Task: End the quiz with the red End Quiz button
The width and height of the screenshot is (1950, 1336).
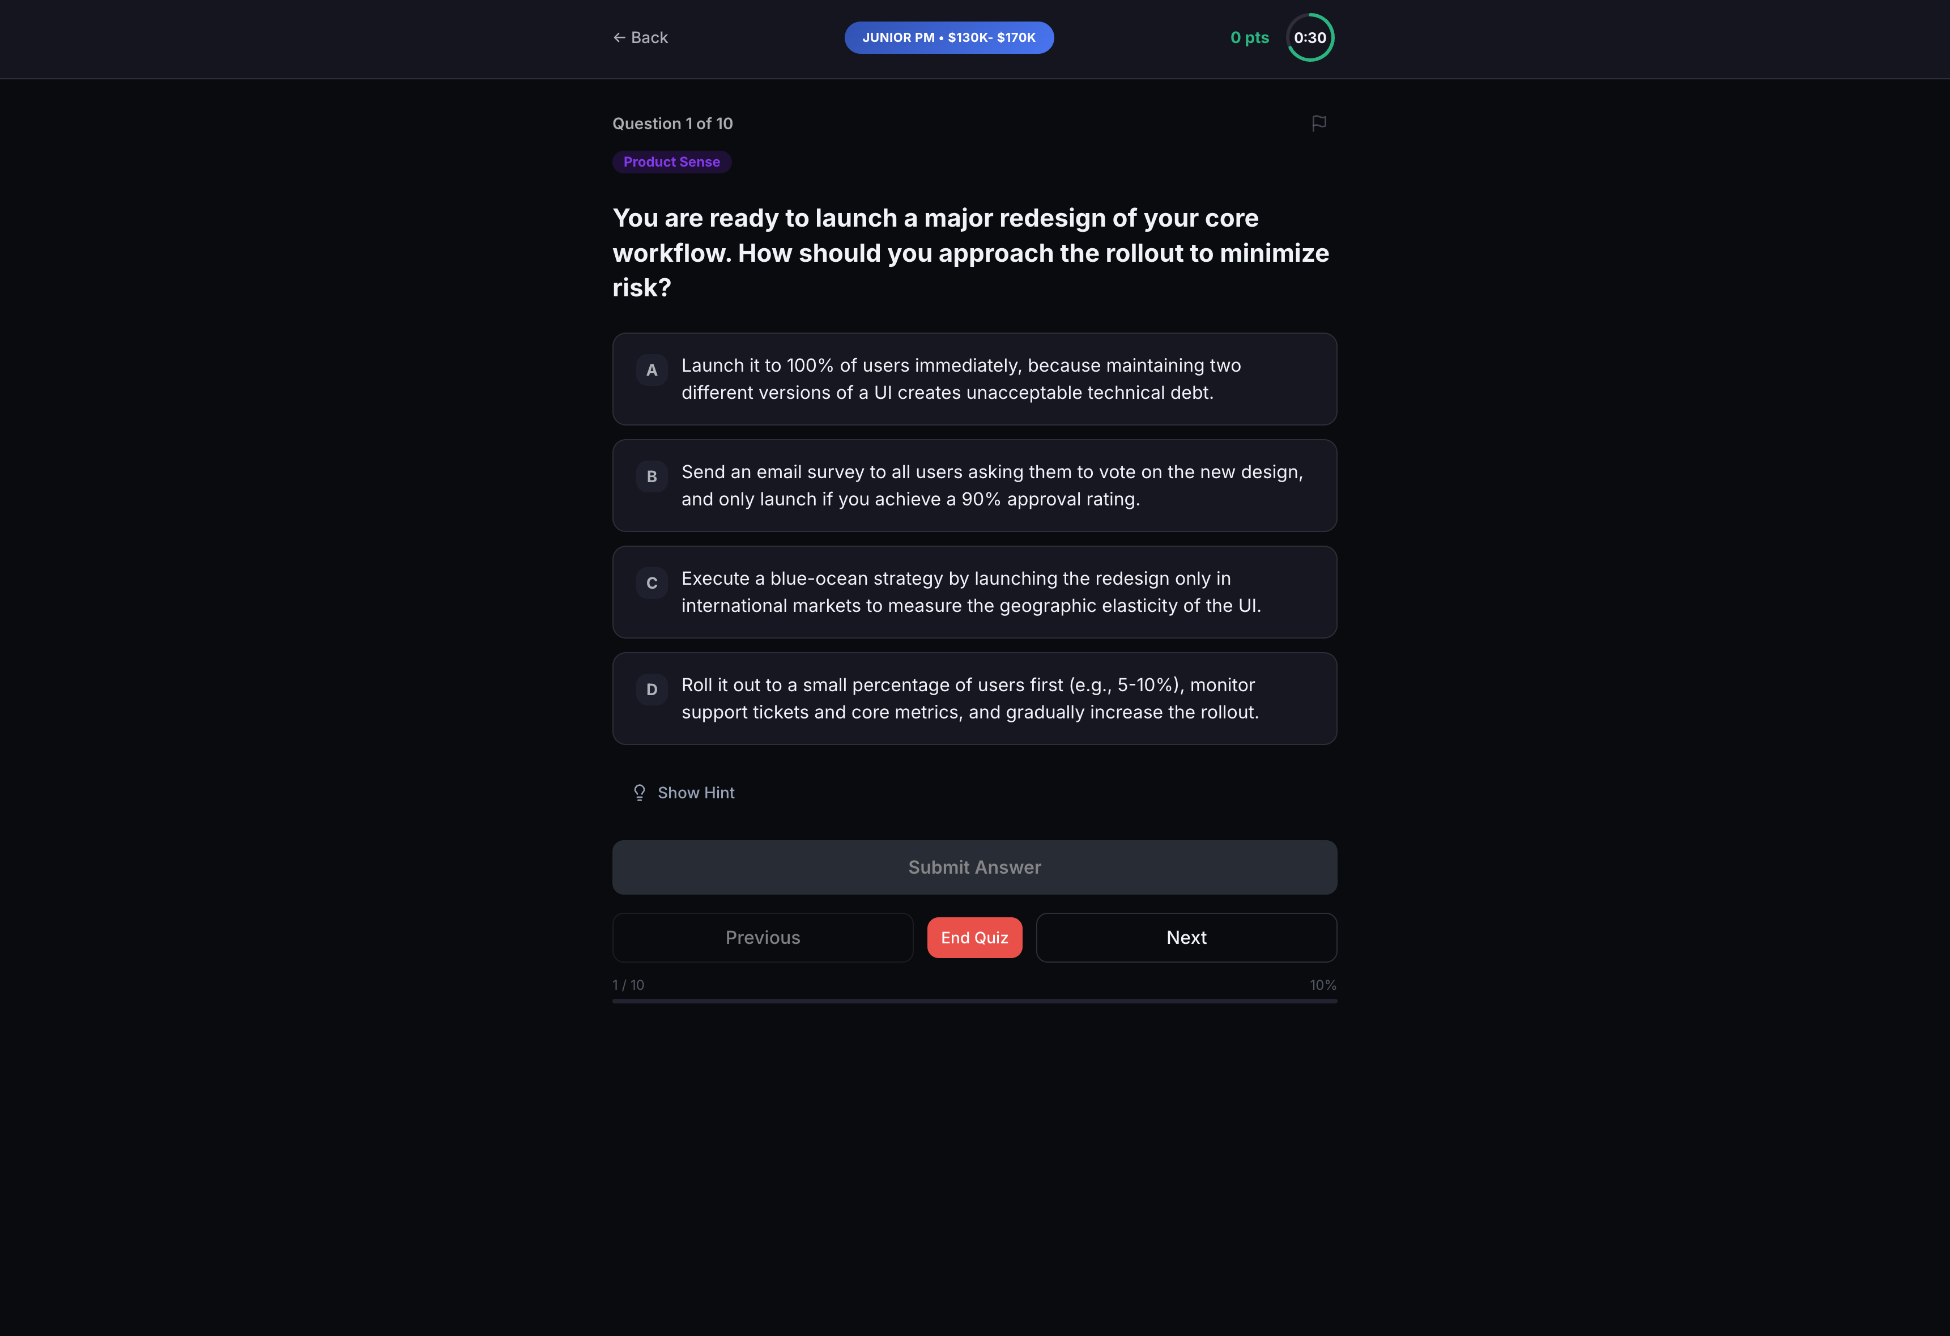Action: (973, 937)
